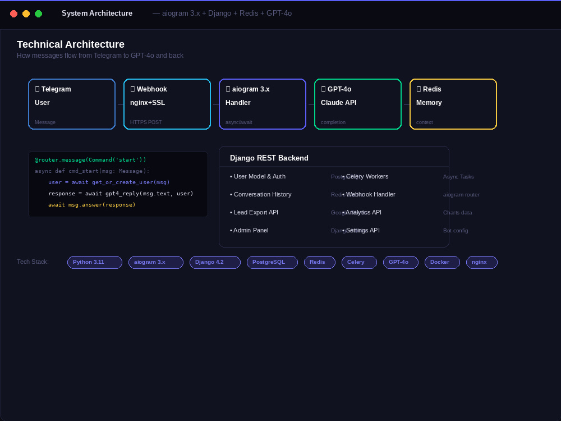The height and width of the screenshot is (421, 561).
Task: Select the Redis Memory flow card
Action: 453,104
